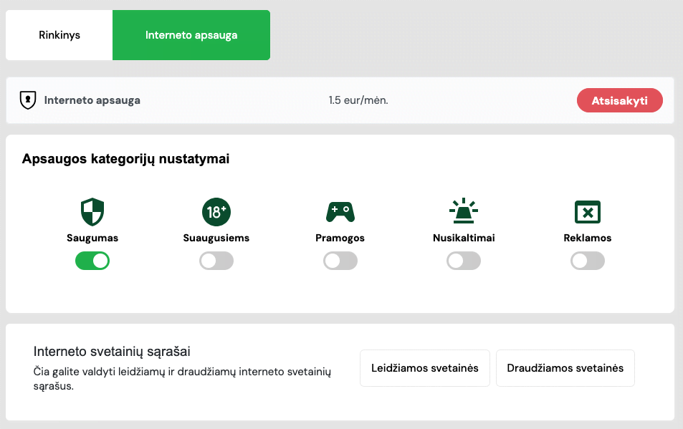Viewport: 683px width, 429px height.
Task: Enable the Pramogos toggle
Action: [340, 261]
